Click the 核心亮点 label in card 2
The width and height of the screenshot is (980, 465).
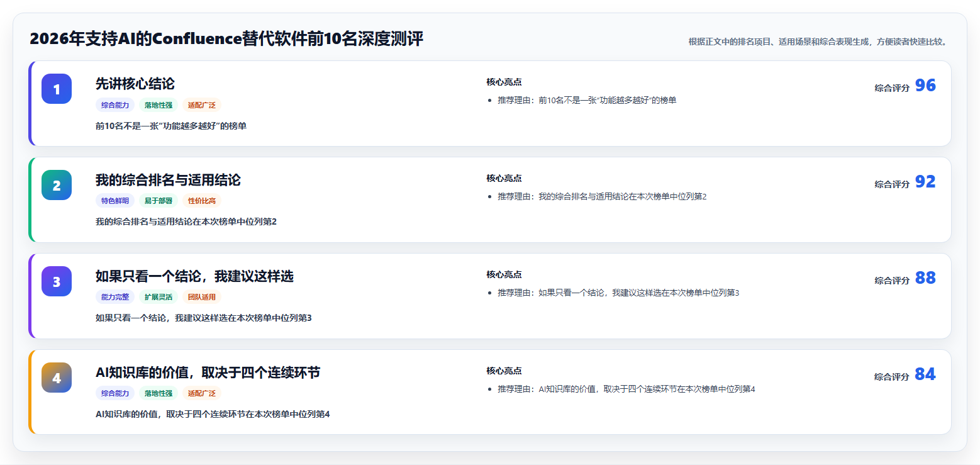click(x=504, y=178)
